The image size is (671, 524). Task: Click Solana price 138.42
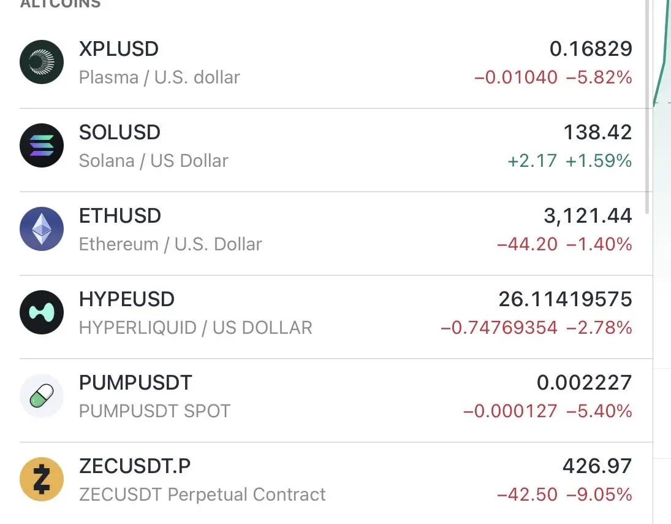597,133
